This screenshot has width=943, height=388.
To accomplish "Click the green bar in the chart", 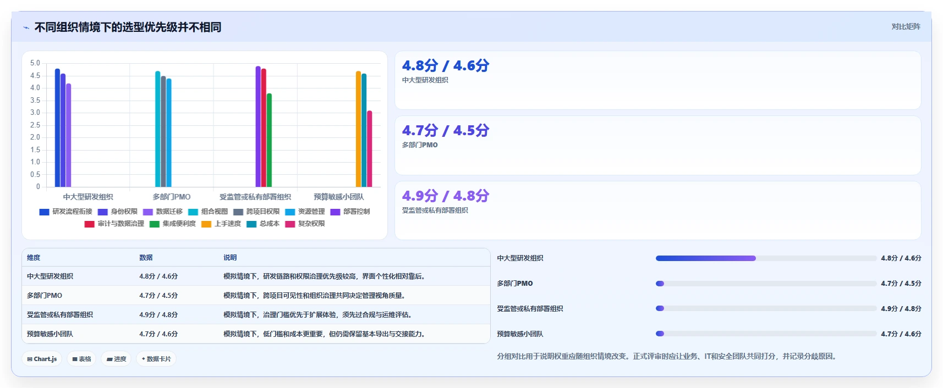I will pyautogui.click(x=269, y=140).
